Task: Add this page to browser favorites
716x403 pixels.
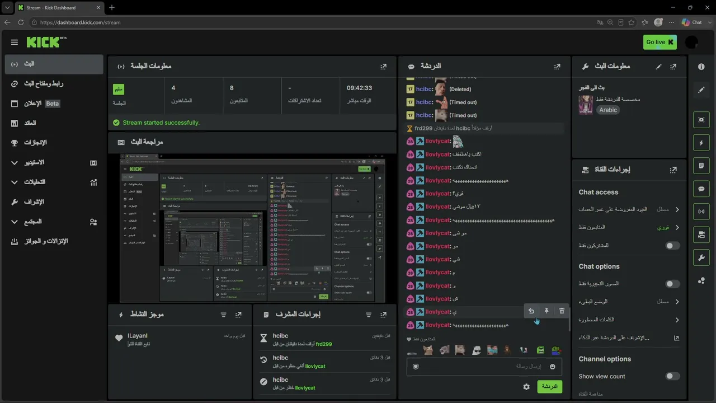Action: tap(632, 22)
